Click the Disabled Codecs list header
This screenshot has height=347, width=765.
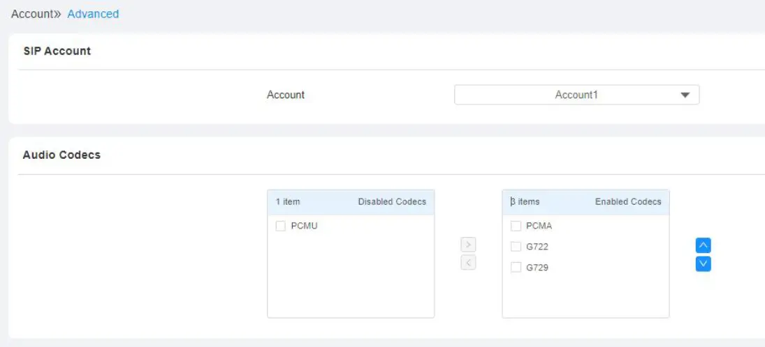(x=392, y=202)
